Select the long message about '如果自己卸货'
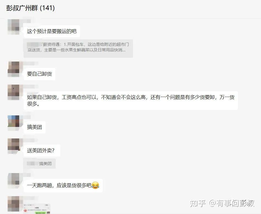The width and height of the screenshot is (261, 214). (x=131, y=101)
